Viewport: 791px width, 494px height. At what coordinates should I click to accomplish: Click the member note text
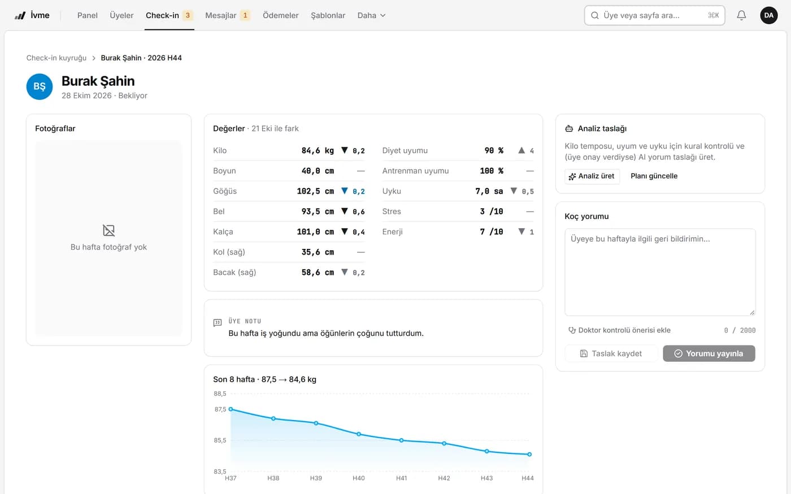pyautogui.click(x=326, y=333)
